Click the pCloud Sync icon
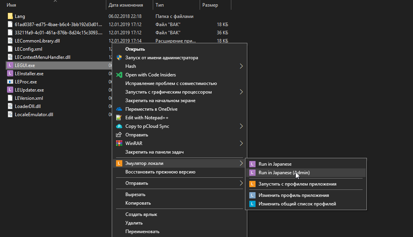 (x=119, y=126)
